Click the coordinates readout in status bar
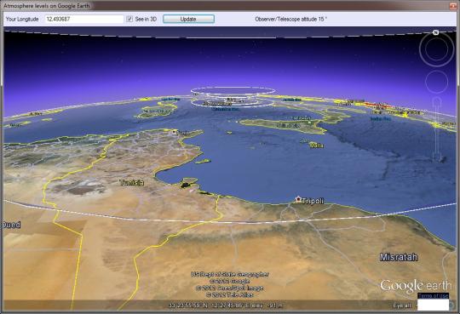This screenshot has width=460, height=314. coord(225,305)
